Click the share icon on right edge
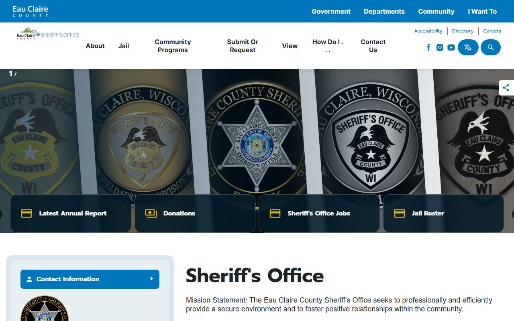 pos(506,87)
